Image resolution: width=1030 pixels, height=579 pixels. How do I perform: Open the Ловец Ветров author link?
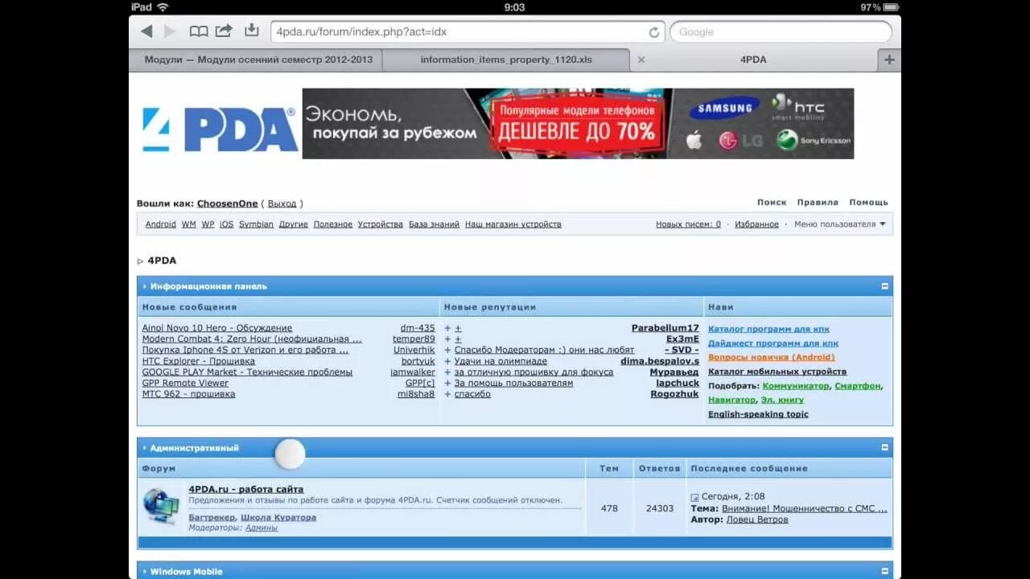click(x=757, y=519)
